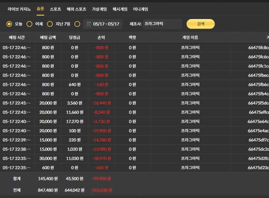269x198 pixels.
Task: Click the 145,400 원 subtotal bet amount
Action: point(48,179)
